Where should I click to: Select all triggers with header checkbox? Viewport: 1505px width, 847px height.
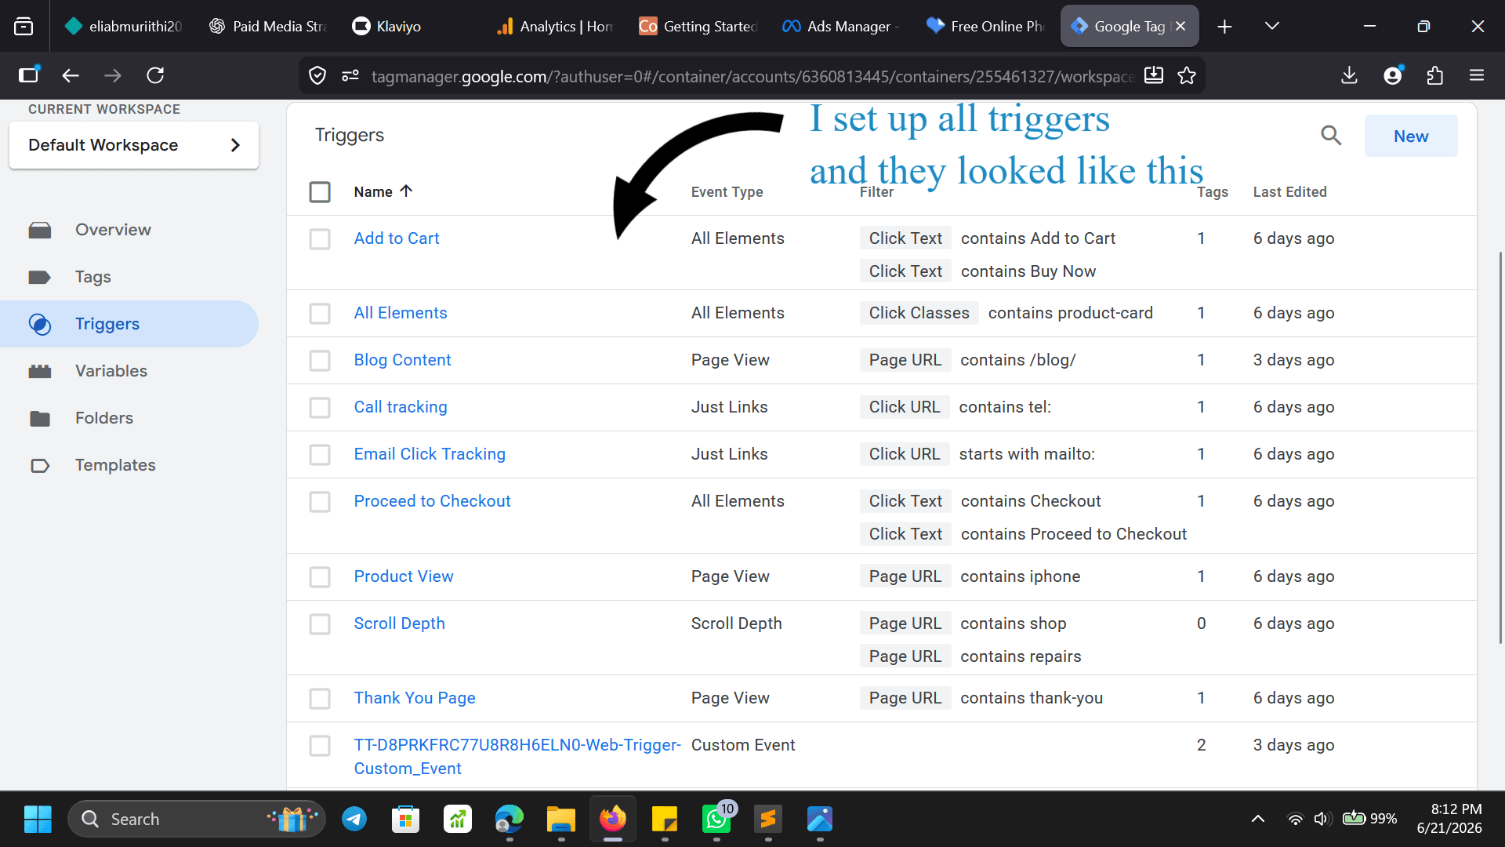320,192
